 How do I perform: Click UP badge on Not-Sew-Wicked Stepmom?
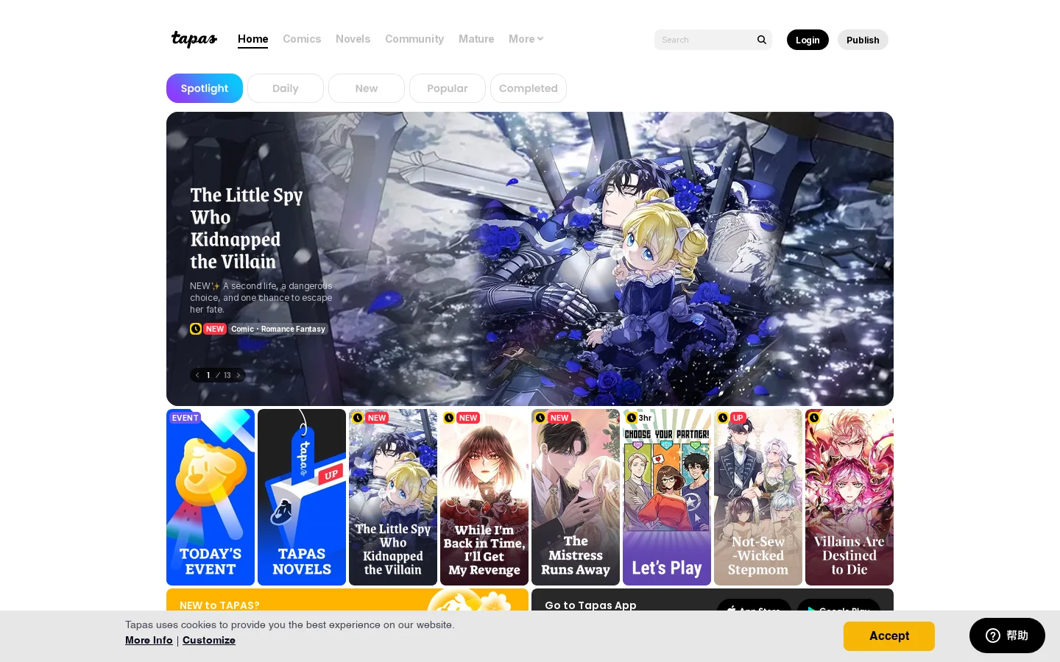(738, 418)
